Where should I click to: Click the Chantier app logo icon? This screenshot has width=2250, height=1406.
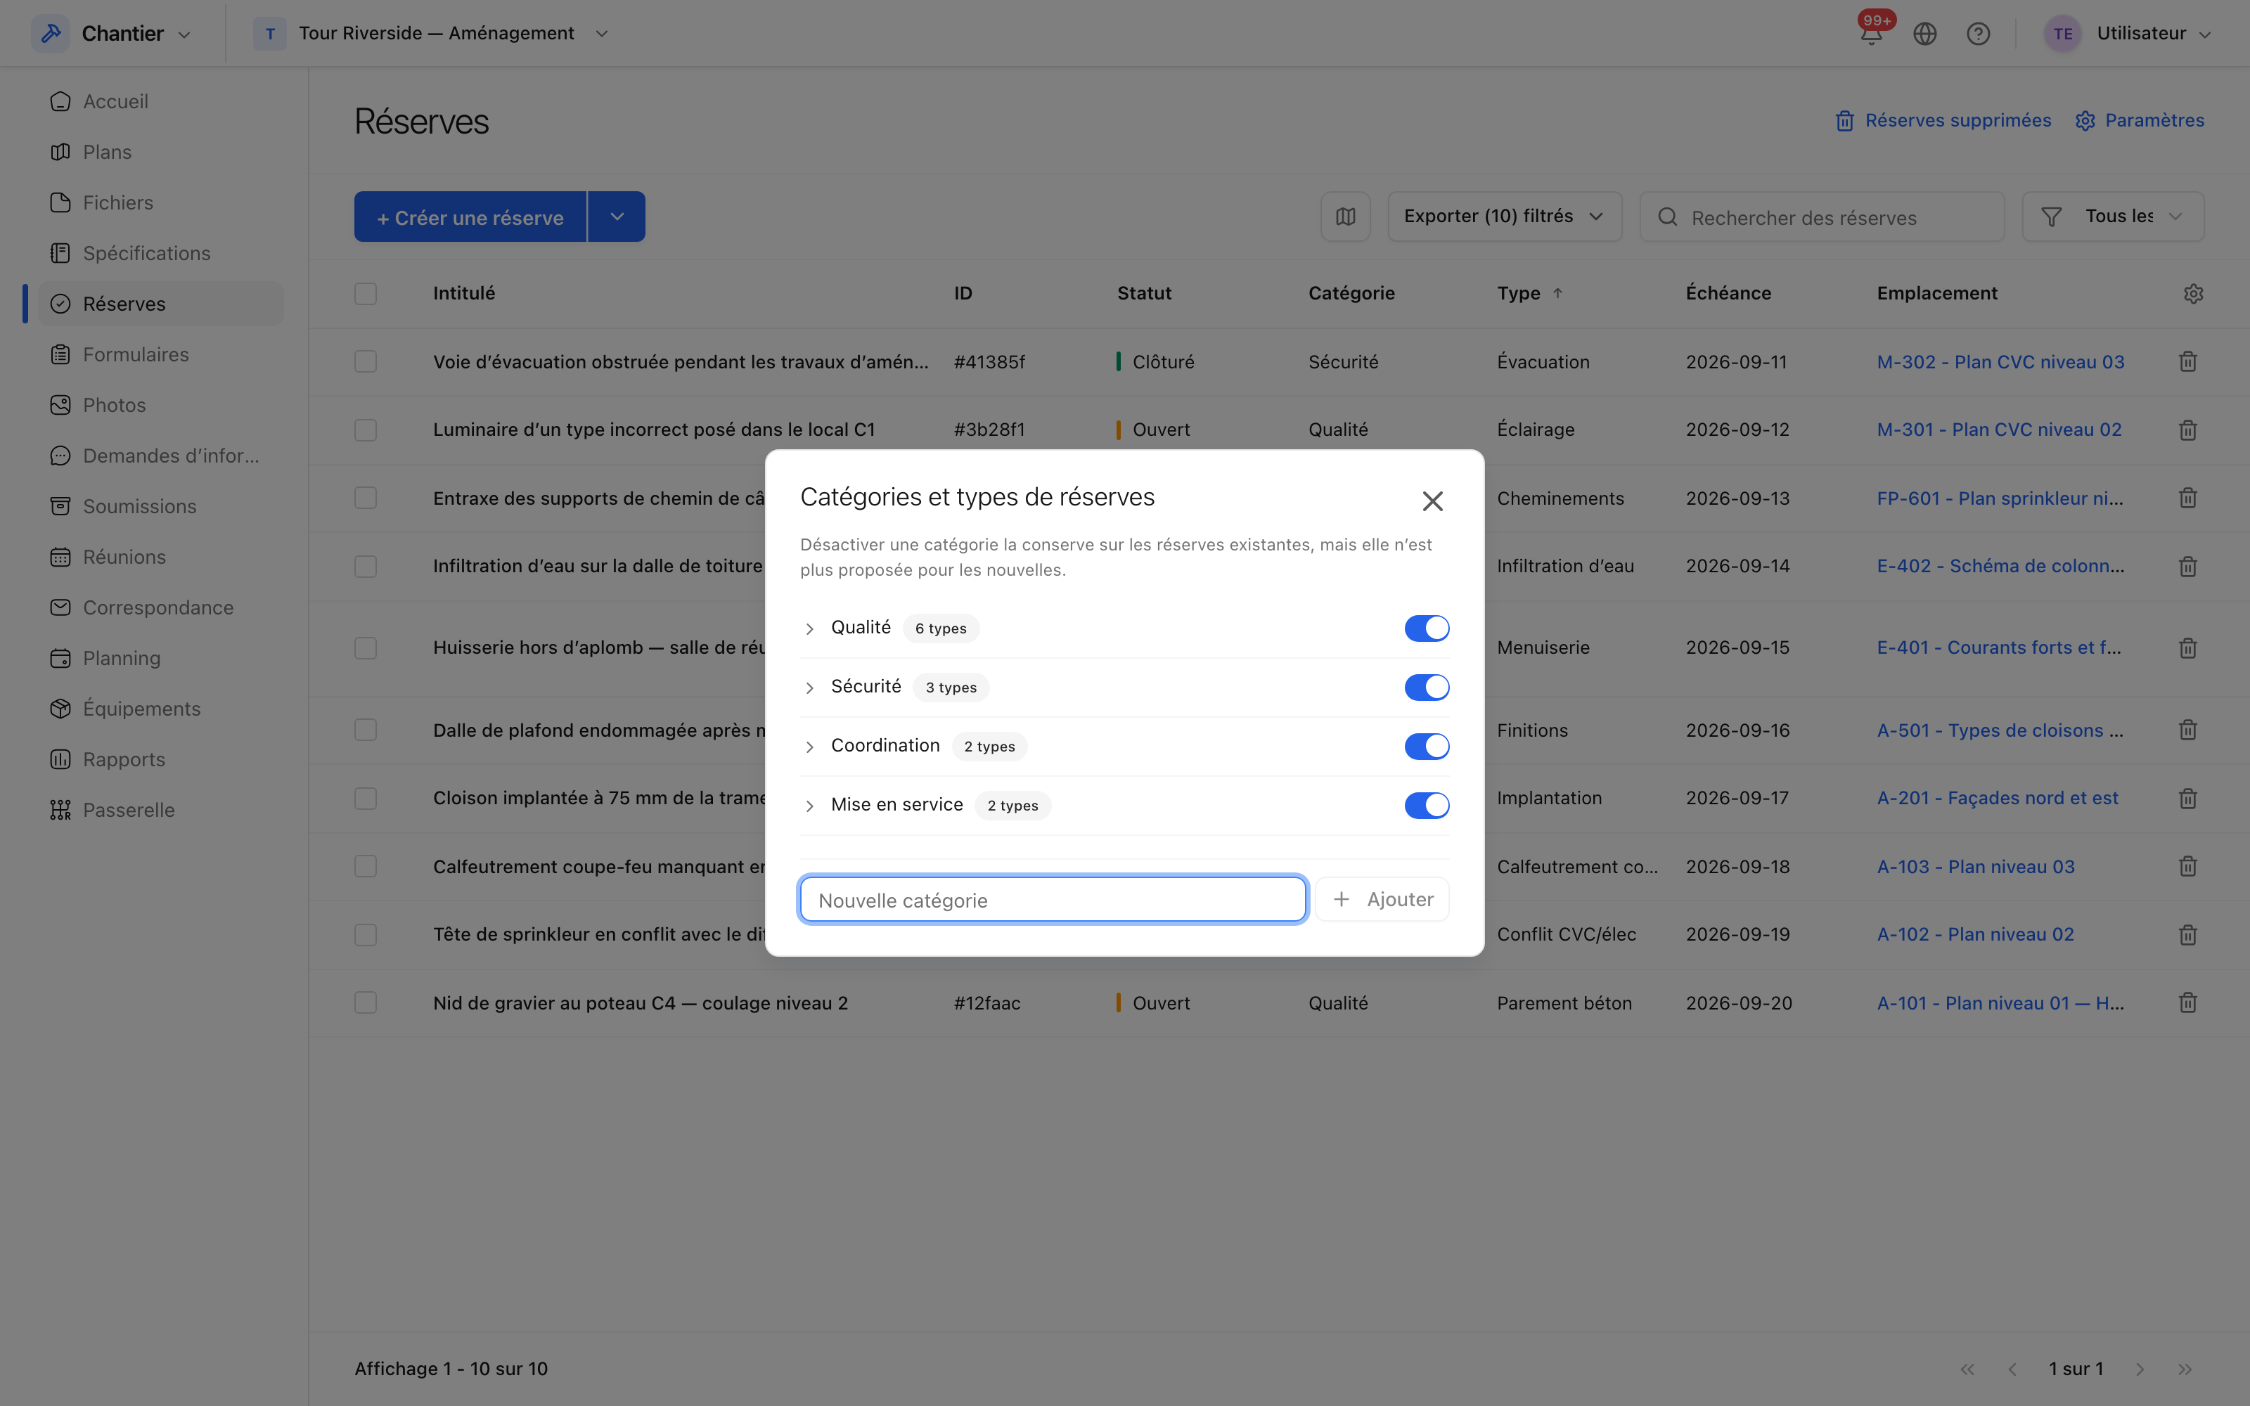51,34
